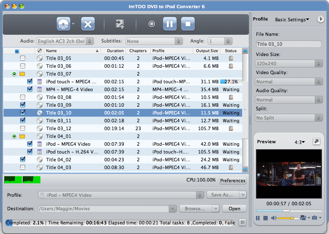
Task: Check the Title 03_08 checkbox
Action: point(23,97)
